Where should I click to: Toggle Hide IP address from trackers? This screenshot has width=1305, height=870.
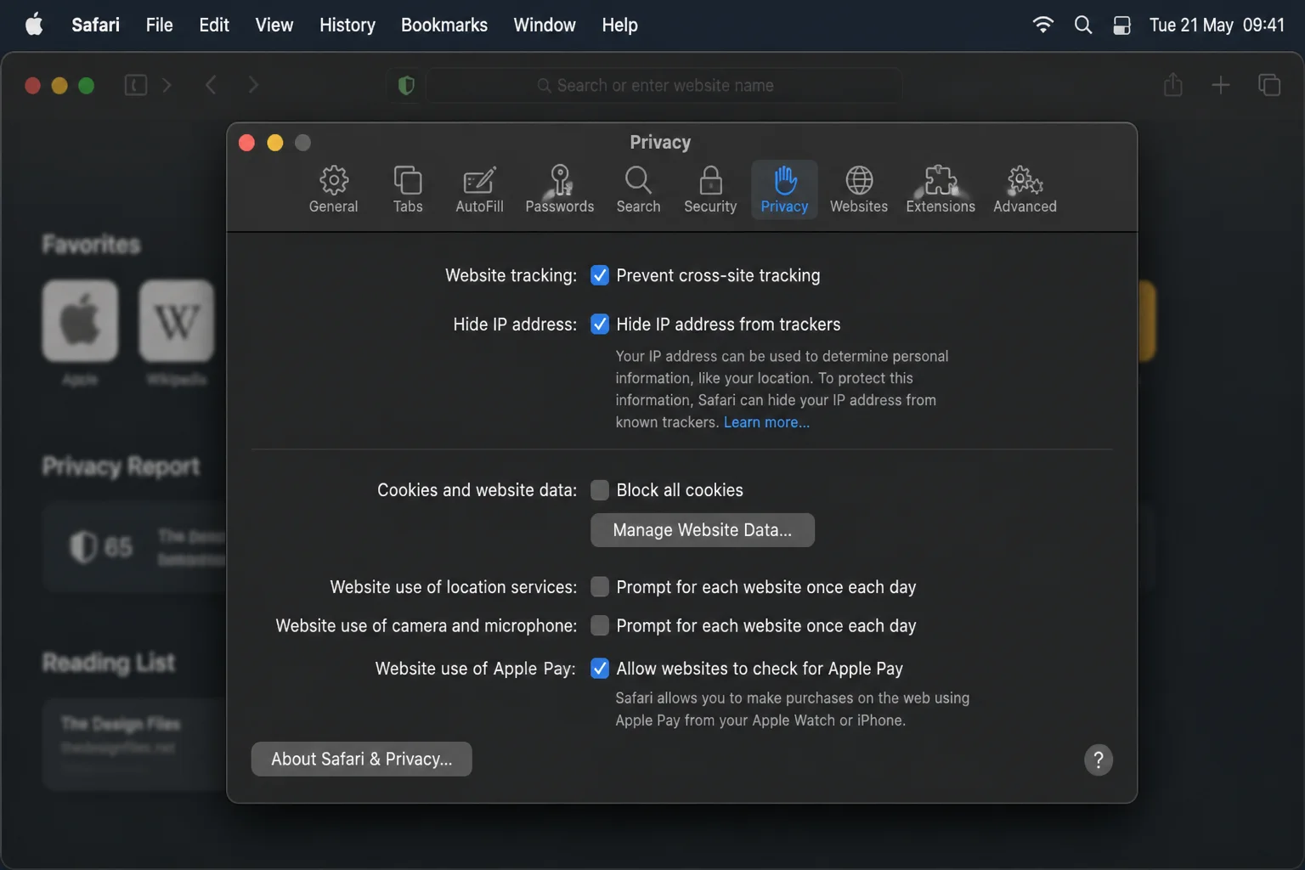[x=600, y=324]
